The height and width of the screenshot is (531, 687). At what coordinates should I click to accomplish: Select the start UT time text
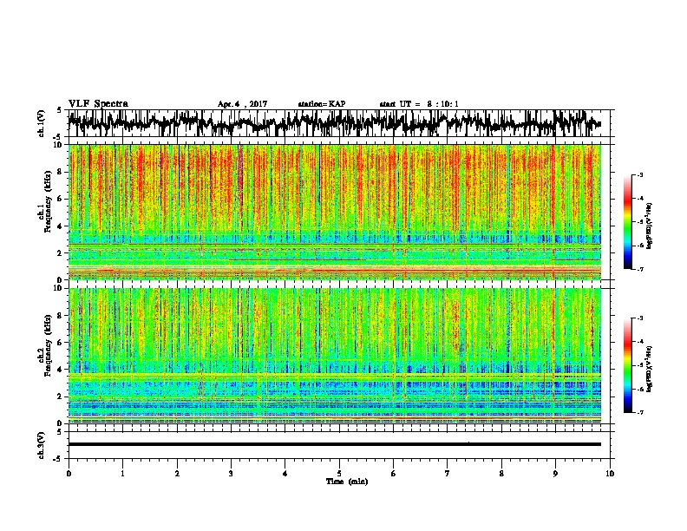419,104
